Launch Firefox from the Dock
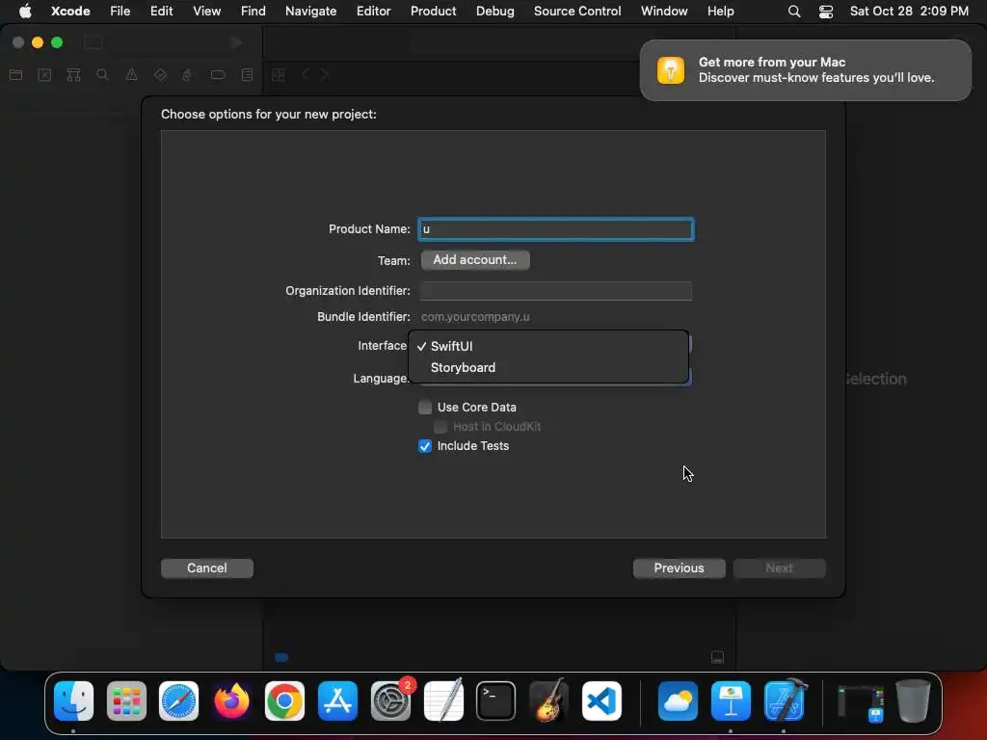Viewport: 987px width, 740px height. [231, 700]
